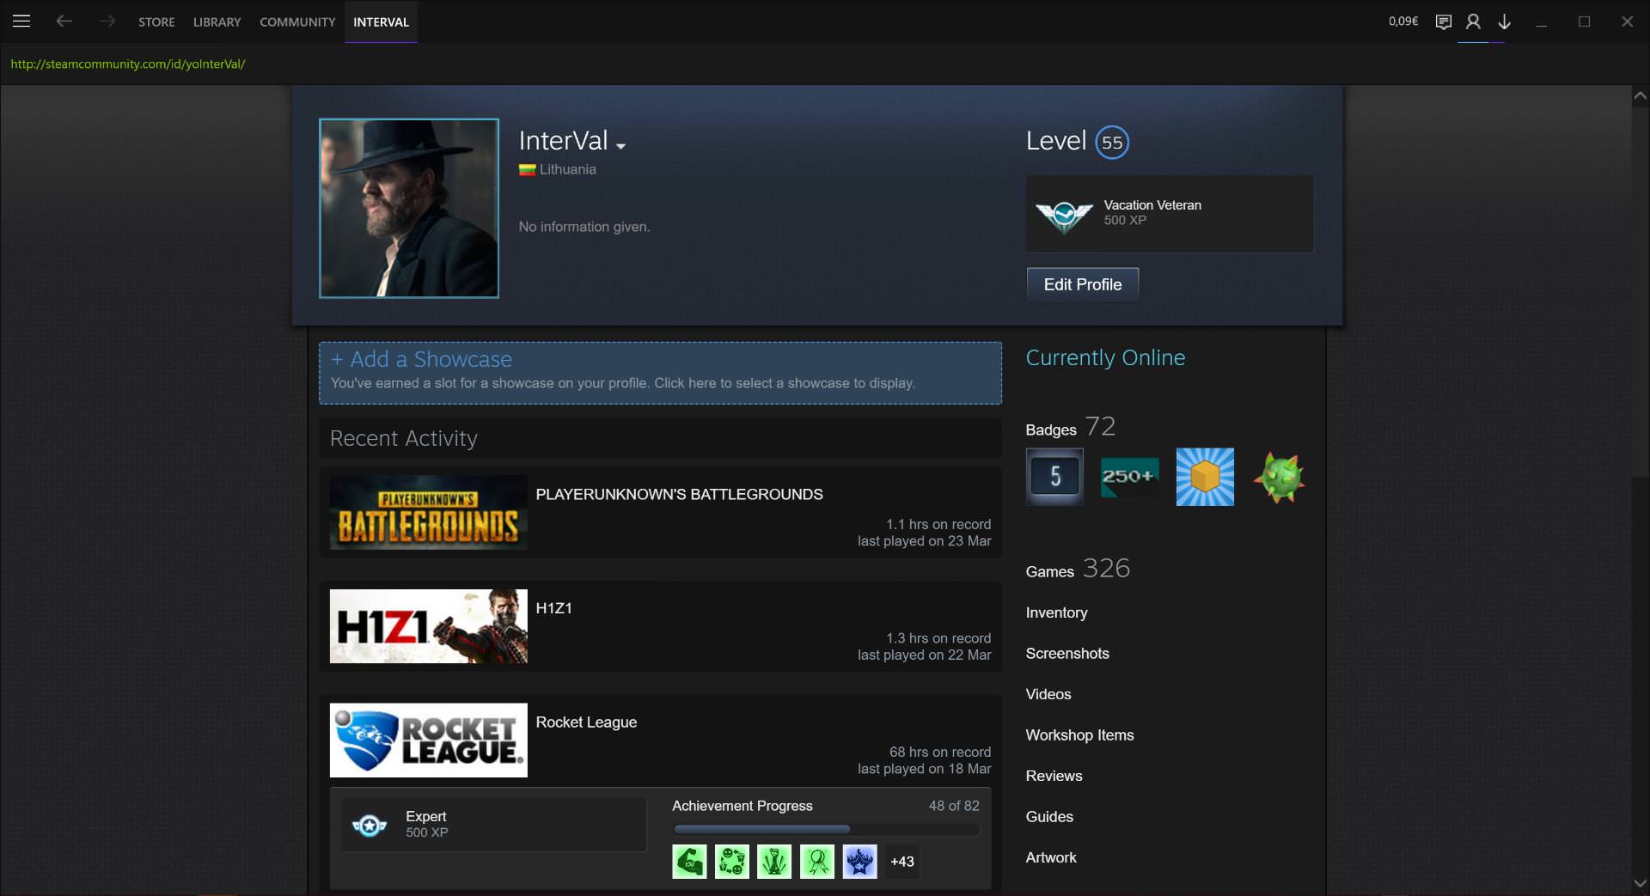Click the Level 55 circle badge
The image size is (1650, 896).
click(x=1112, y=143)
